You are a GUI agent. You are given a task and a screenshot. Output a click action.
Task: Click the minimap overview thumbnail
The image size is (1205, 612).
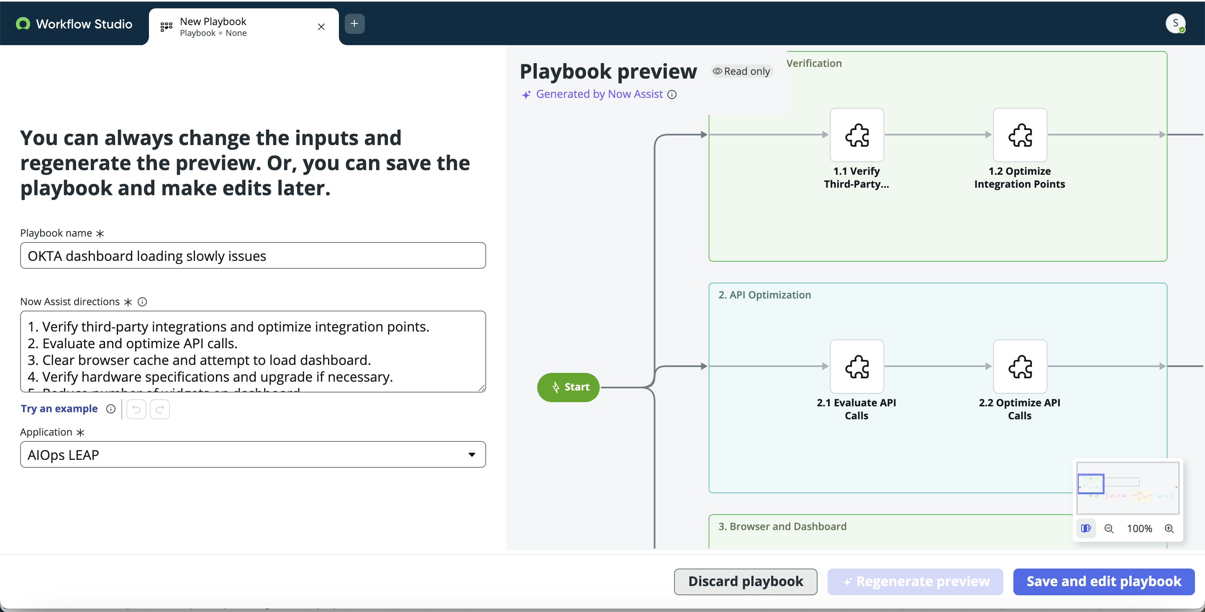coord(1127,488)
